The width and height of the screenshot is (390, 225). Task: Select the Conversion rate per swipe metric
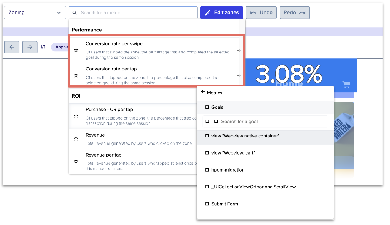[114, 43]
